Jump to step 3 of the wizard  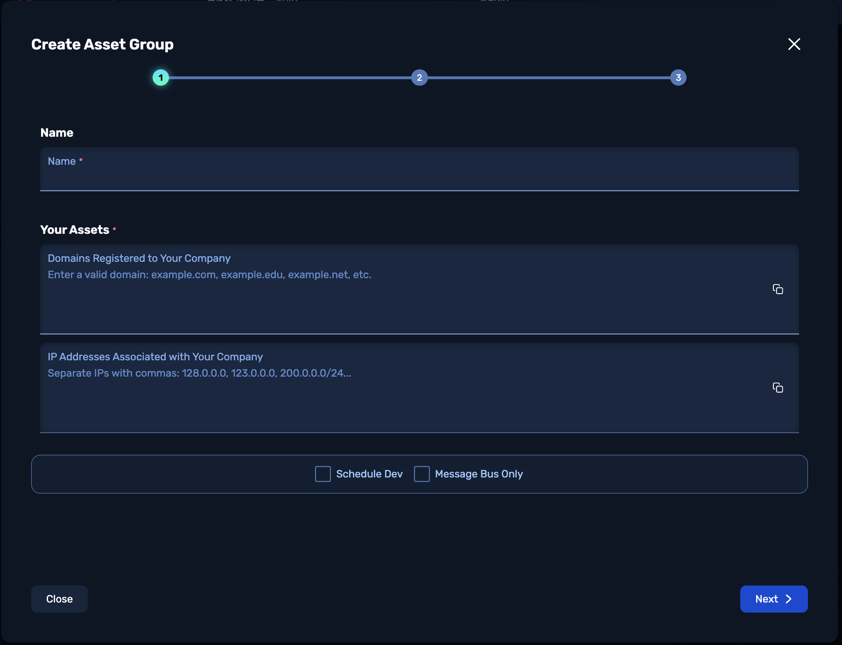pos(678,77)
